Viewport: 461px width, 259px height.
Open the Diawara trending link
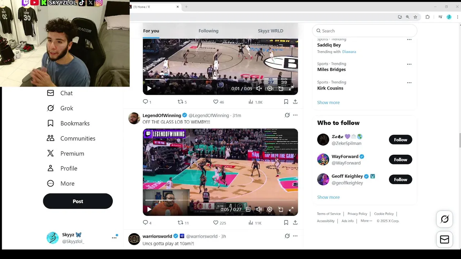click(349, 52)
